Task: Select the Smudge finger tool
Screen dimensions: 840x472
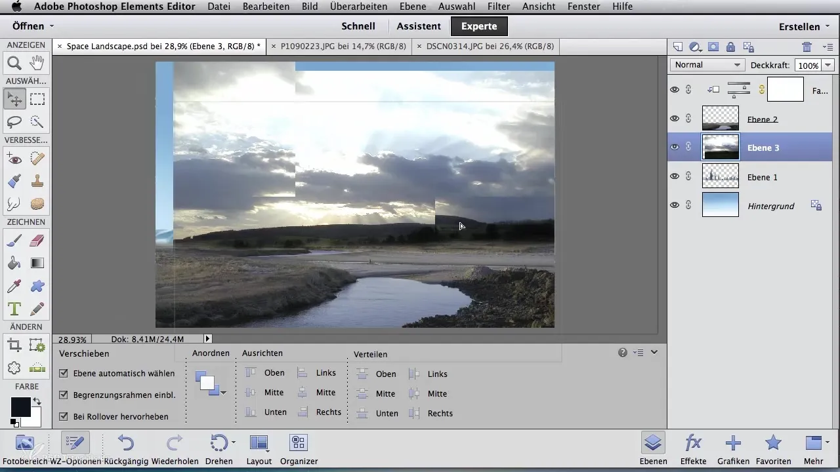Action: tap(14, 203)
